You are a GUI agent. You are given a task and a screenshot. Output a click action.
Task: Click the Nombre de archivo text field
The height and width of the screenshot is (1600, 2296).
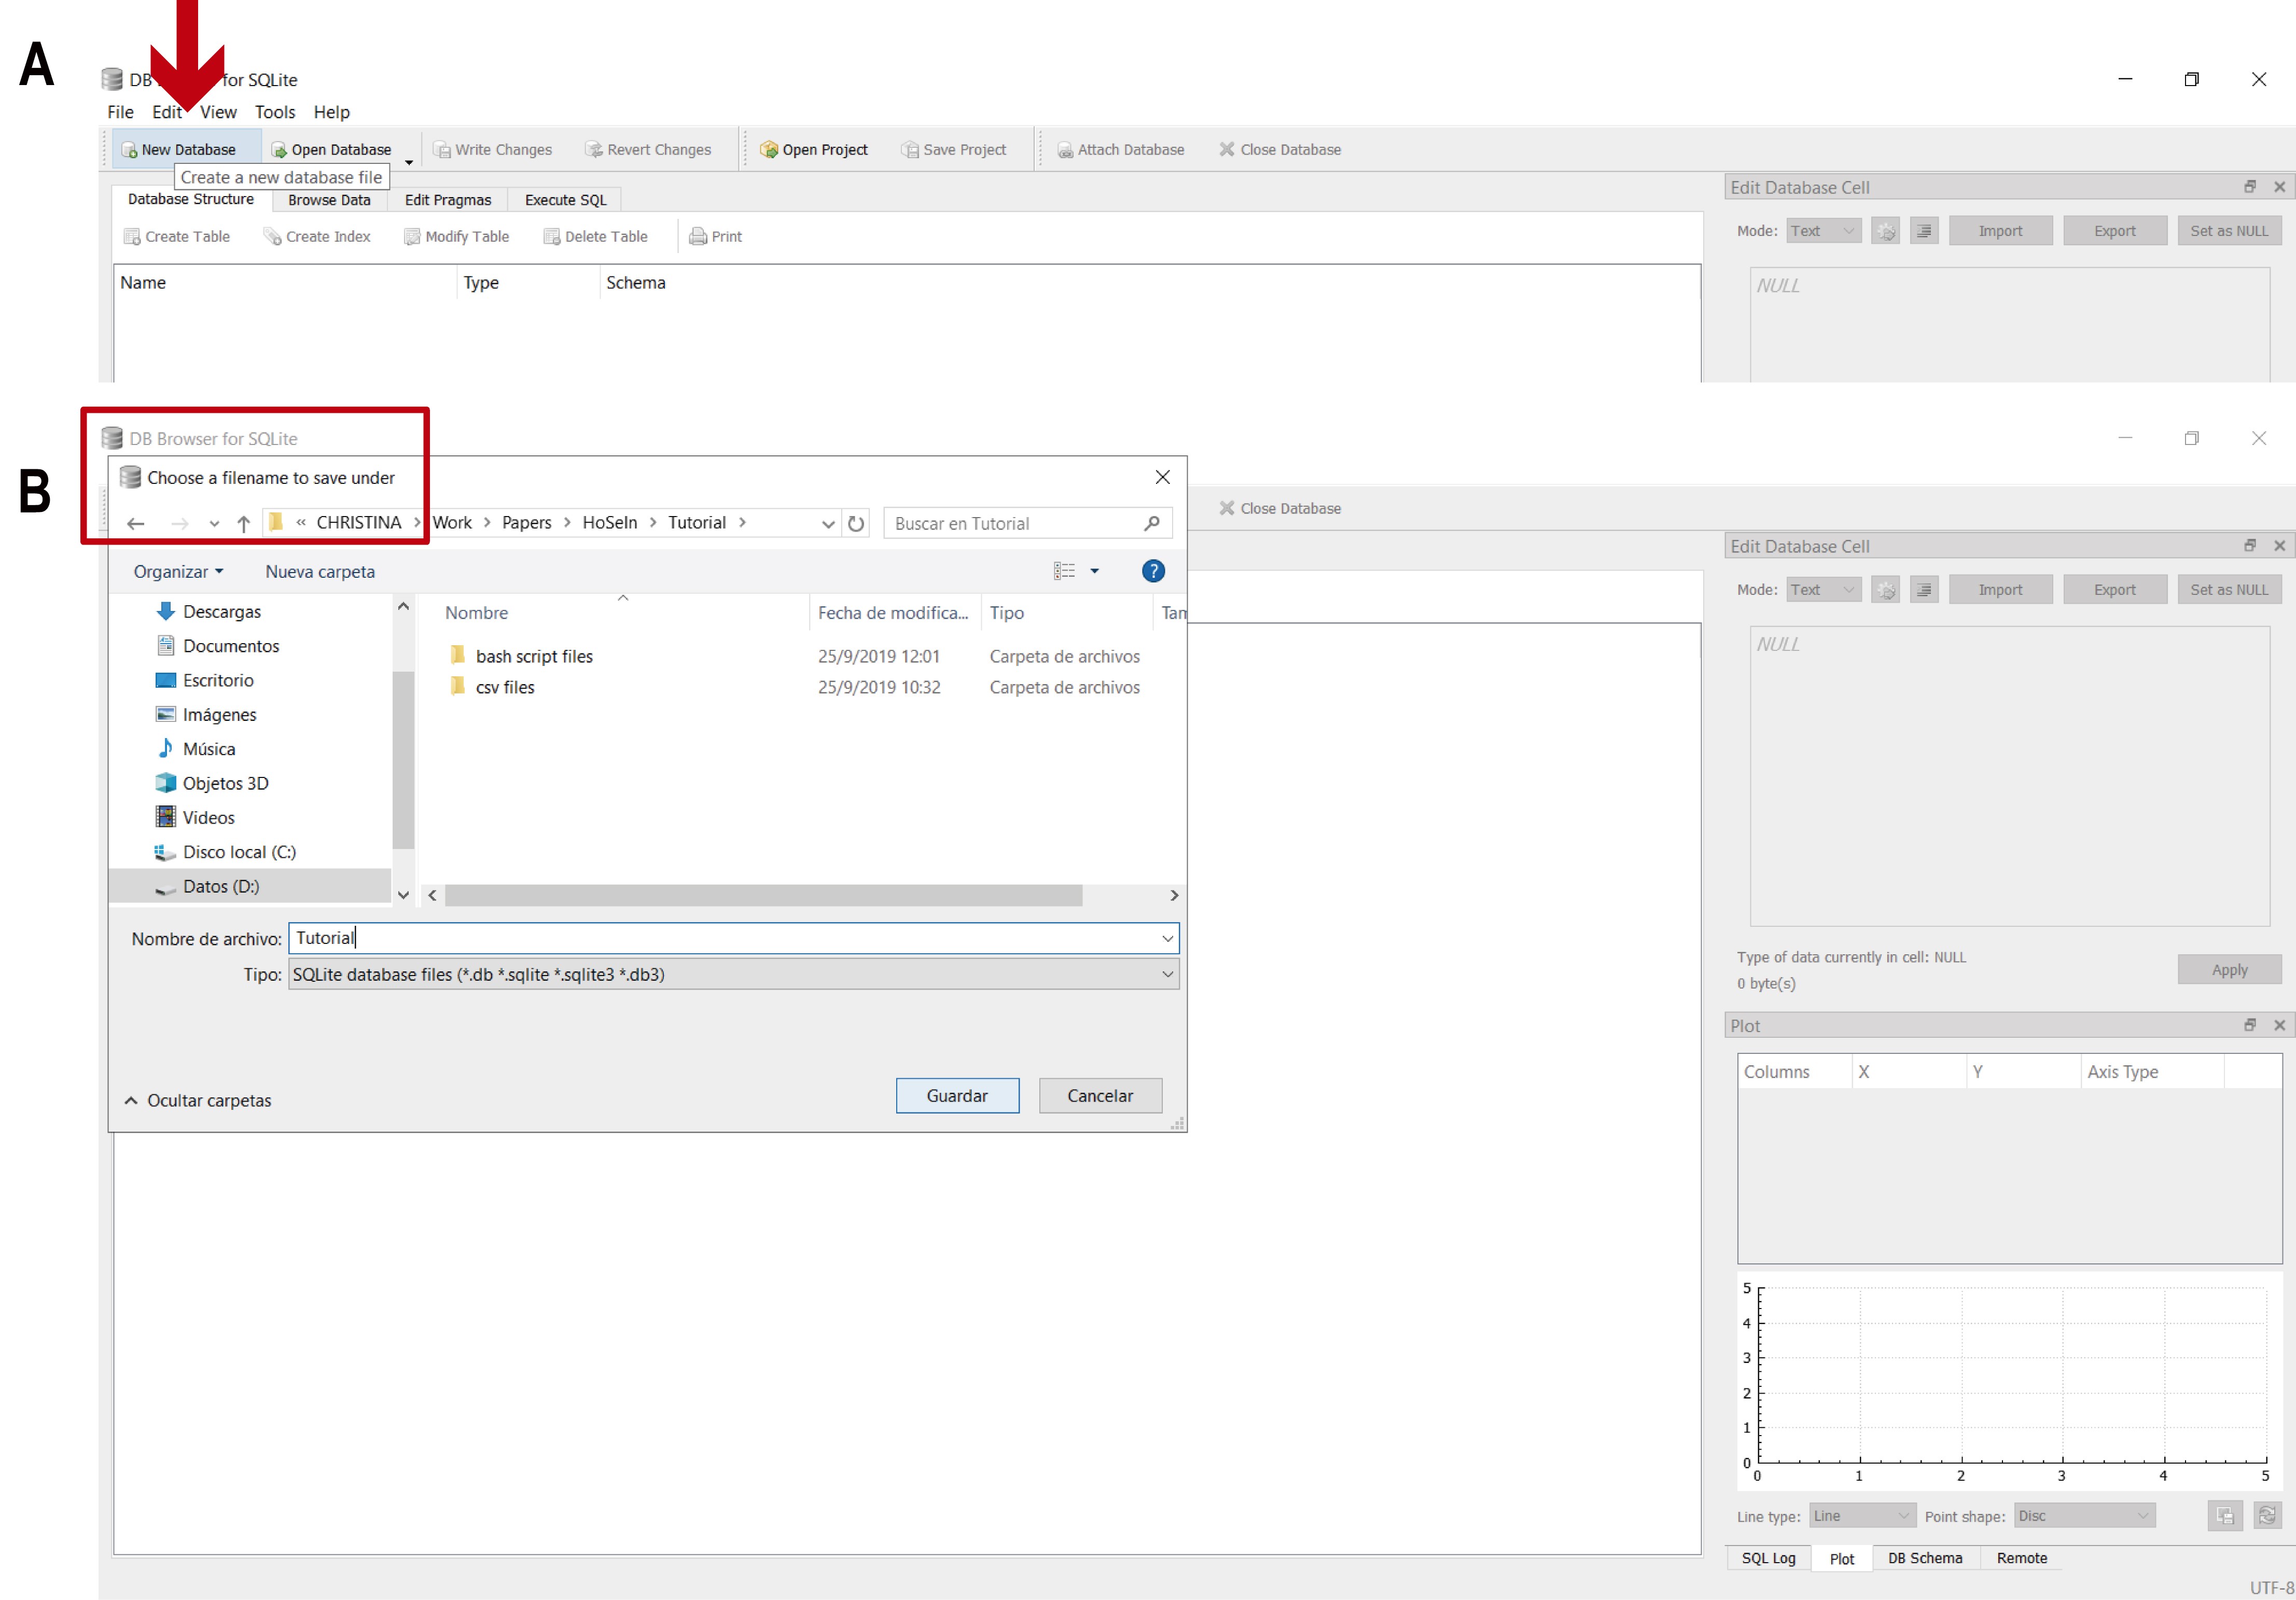coord(734,939)
